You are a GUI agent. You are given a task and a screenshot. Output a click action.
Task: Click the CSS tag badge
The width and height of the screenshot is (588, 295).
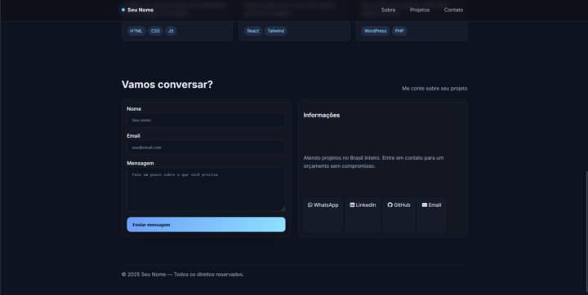[155, 31]
